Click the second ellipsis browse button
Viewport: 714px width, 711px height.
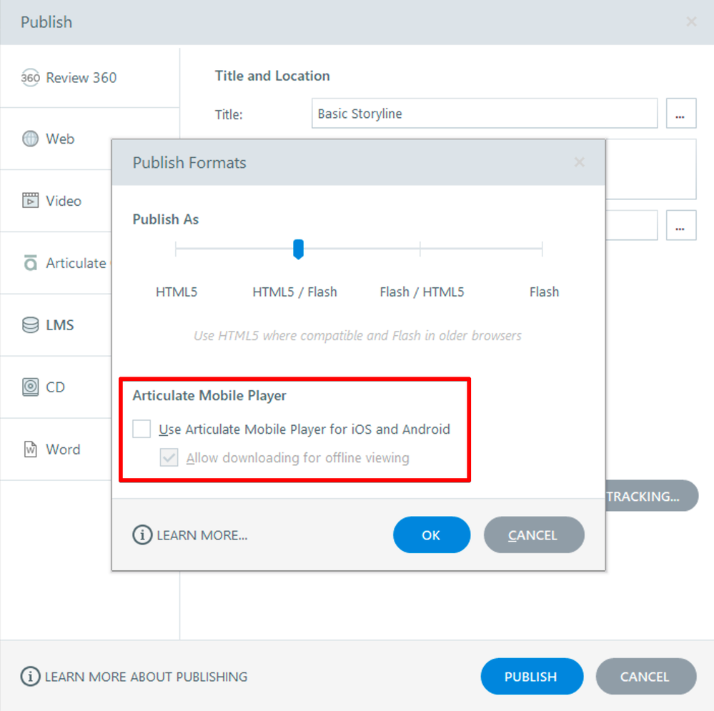680,226
